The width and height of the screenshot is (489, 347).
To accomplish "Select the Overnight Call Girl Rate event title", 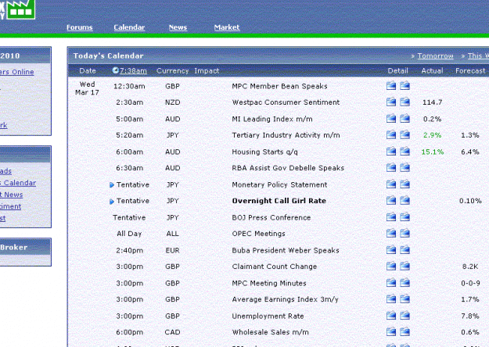I will [x=279, y=201].
